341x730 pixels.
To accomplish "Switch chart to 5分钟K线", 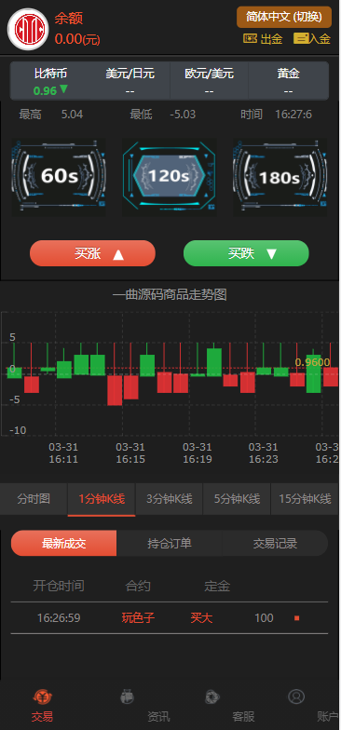I will [x=237, y=499].
